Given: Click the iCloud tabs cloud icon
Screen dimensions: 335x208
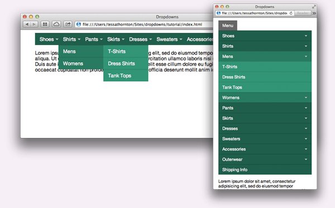Looking at the screenshot, I should [x=56, y=24].
